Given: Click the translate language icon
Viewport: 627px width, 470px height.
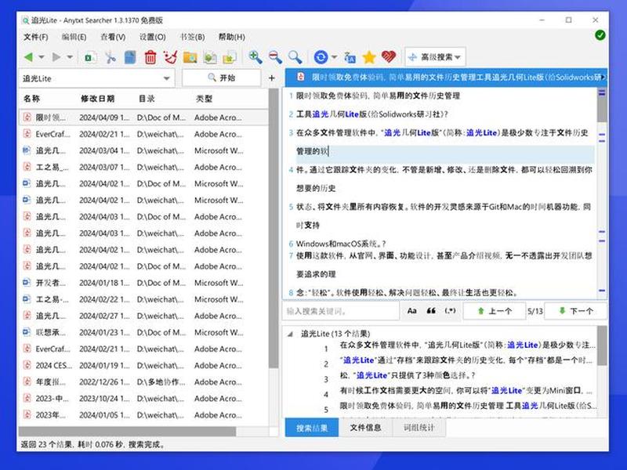Looking at the screenshot, I should coord(350,57).
